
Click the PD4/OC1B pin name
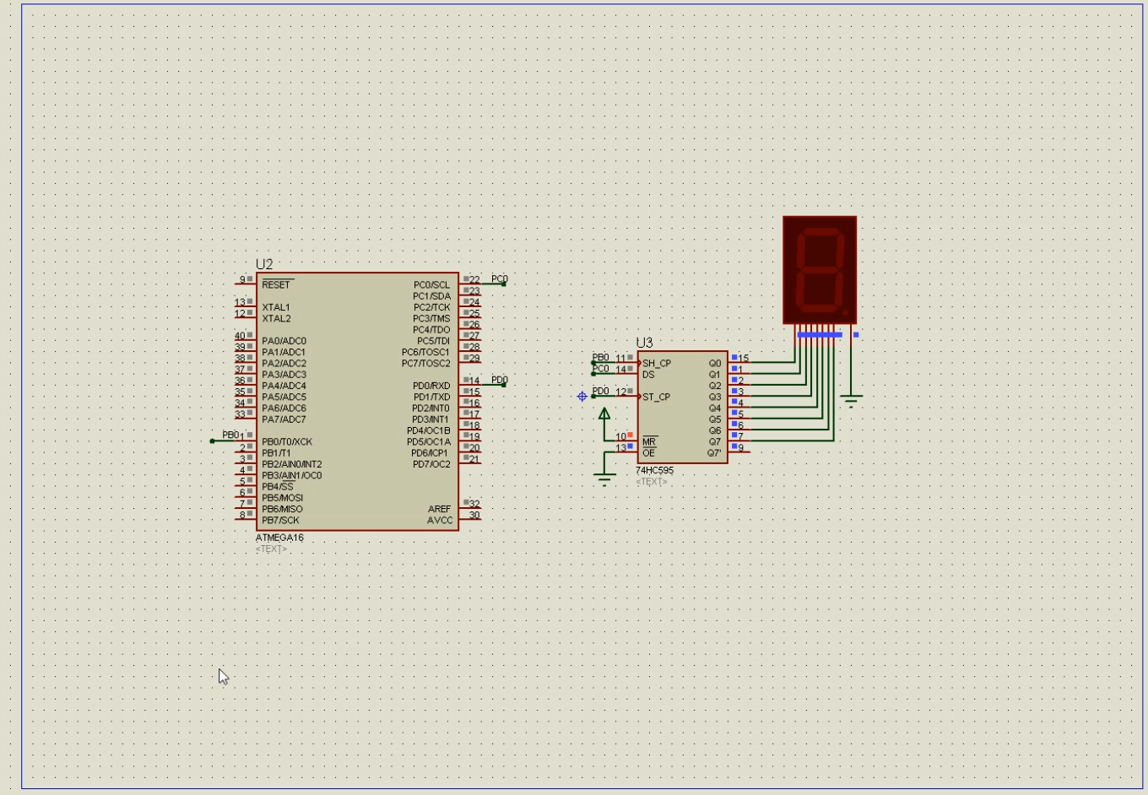429,430
